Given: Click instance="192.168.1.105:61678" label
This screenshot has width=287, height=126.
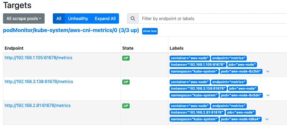Looking at the screenshot, I should [x=198, y=64].
